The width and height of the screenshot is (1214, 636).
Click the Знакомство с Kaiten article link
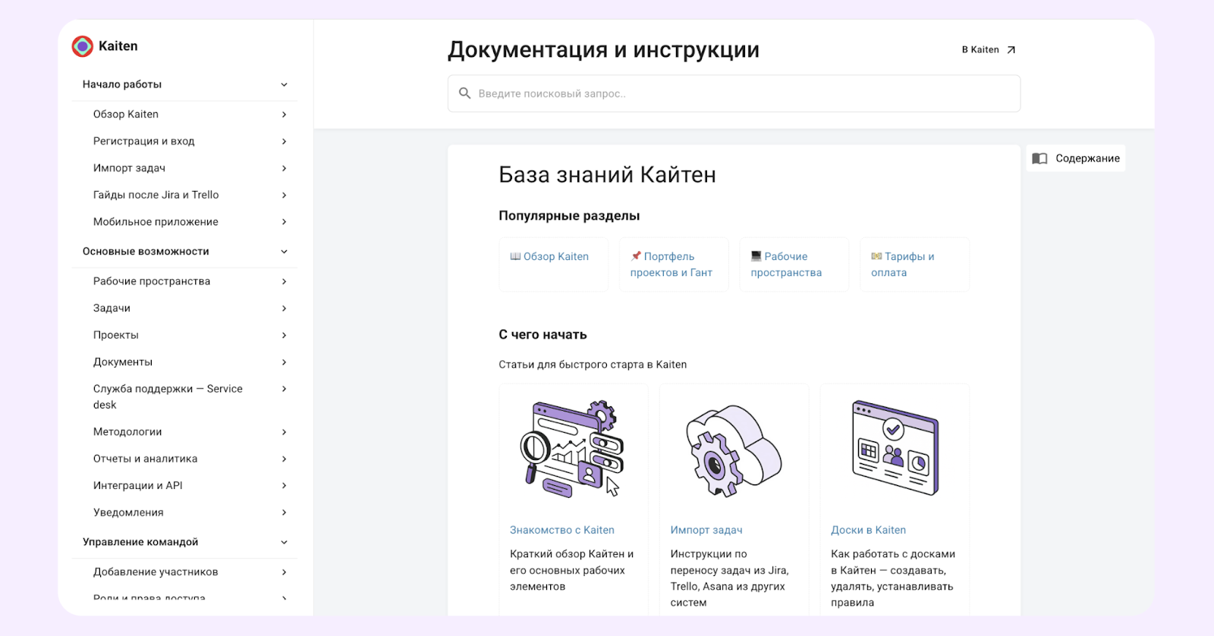[562, 531]
